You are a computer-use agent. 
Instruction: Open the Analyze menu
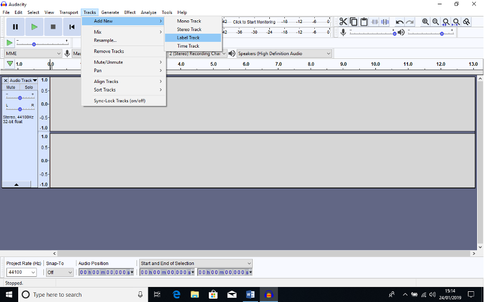tap(148, 12)
